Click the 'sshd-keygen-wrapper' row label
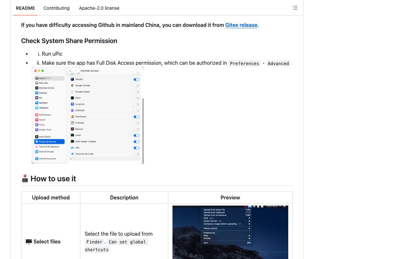 click(x=86, y=141)
